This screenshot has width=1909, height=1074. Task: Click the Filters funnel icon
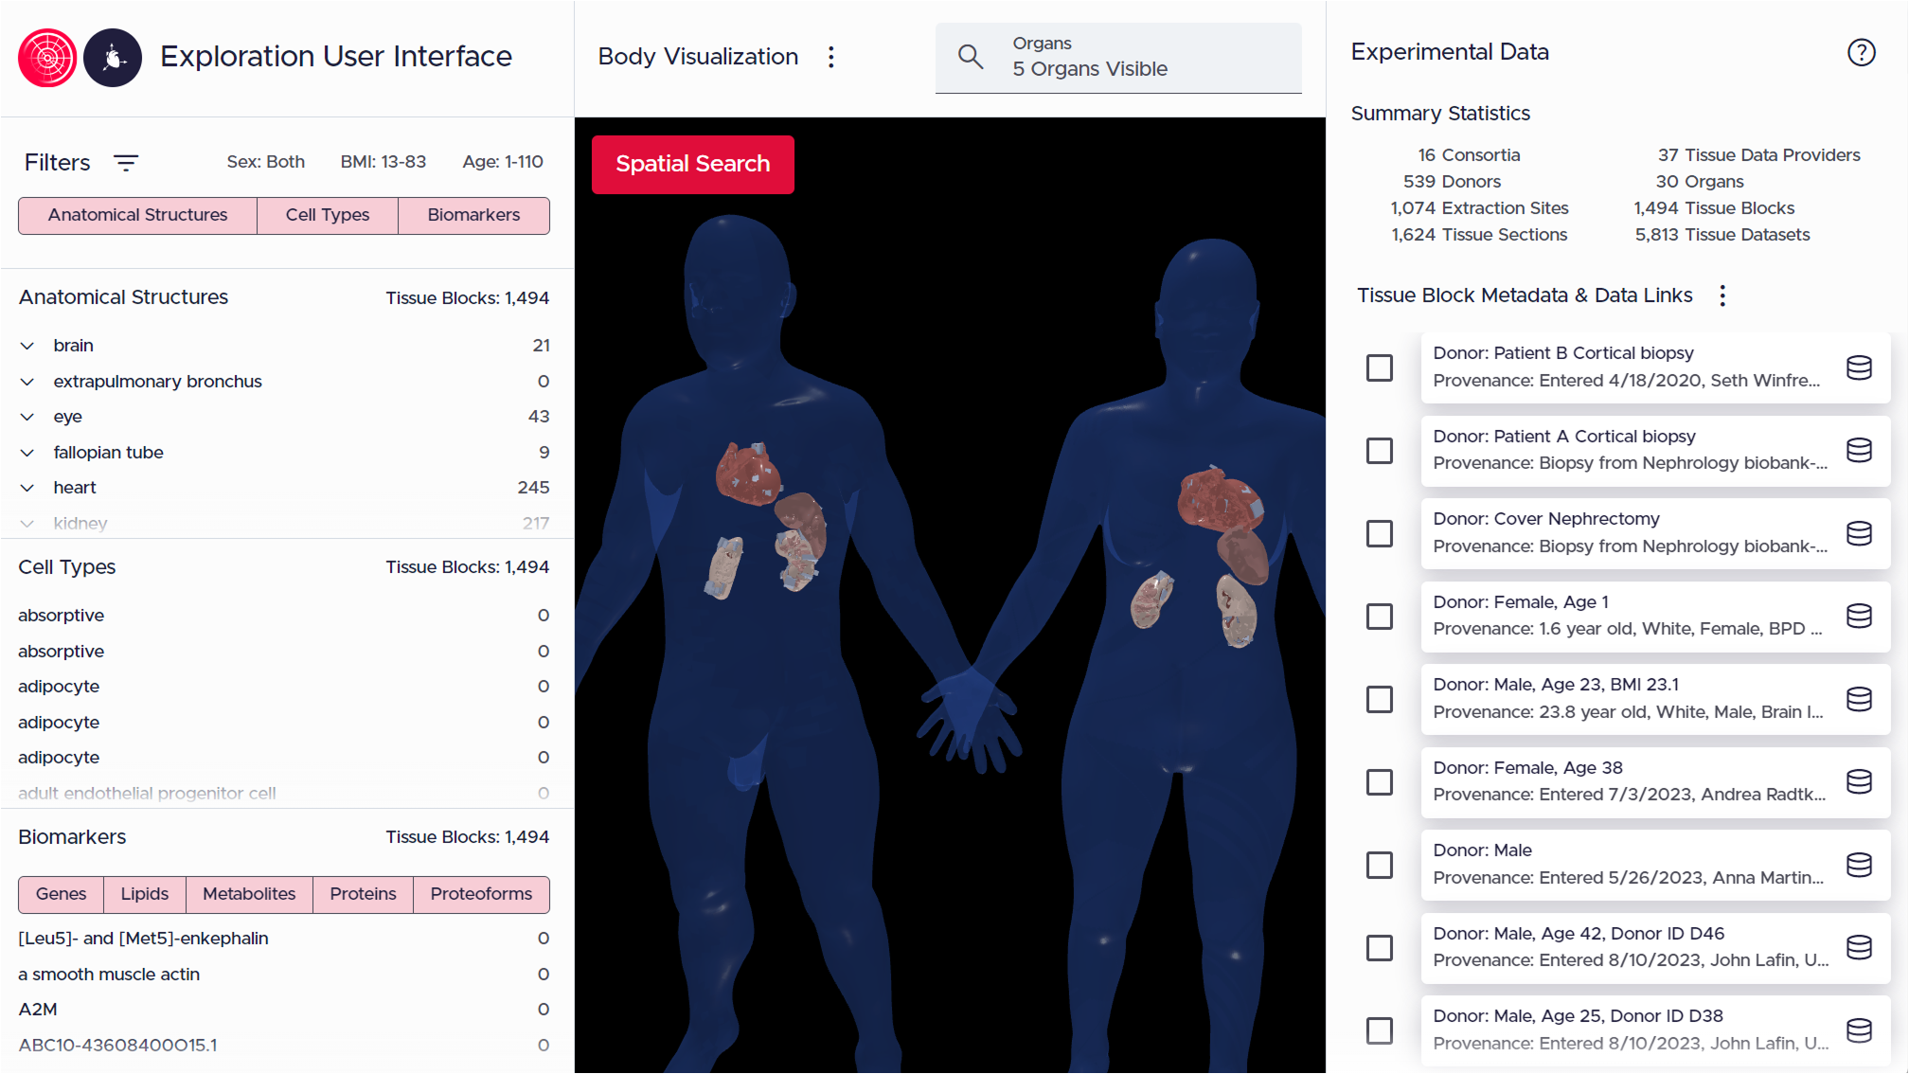point(127,162)
